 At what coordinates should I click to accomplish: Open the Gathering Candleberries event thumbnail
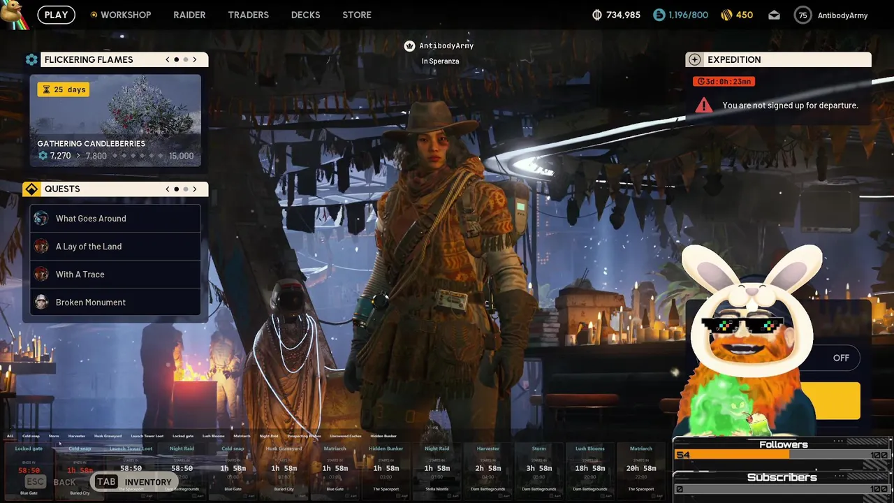coord(115,121)
